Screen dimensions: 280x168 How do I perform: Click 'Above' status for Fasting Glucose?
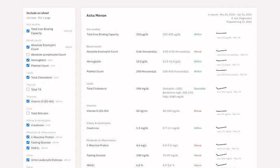[198, 155]
